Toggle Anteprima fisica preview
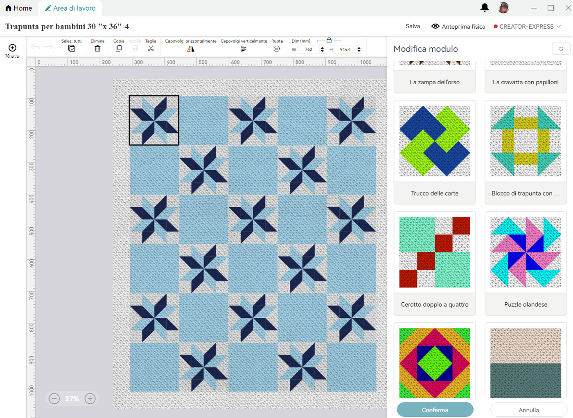Image resolution: width=573 pixels, height=418 pixels. pos(458,26)
